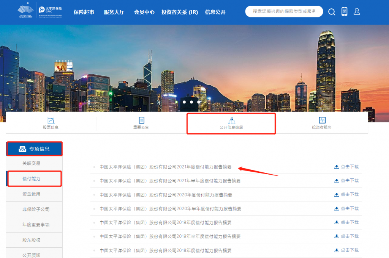This screenshot has width=389, height=258.
Task: Open the 会员中心 menu
Action: [144, 12]
